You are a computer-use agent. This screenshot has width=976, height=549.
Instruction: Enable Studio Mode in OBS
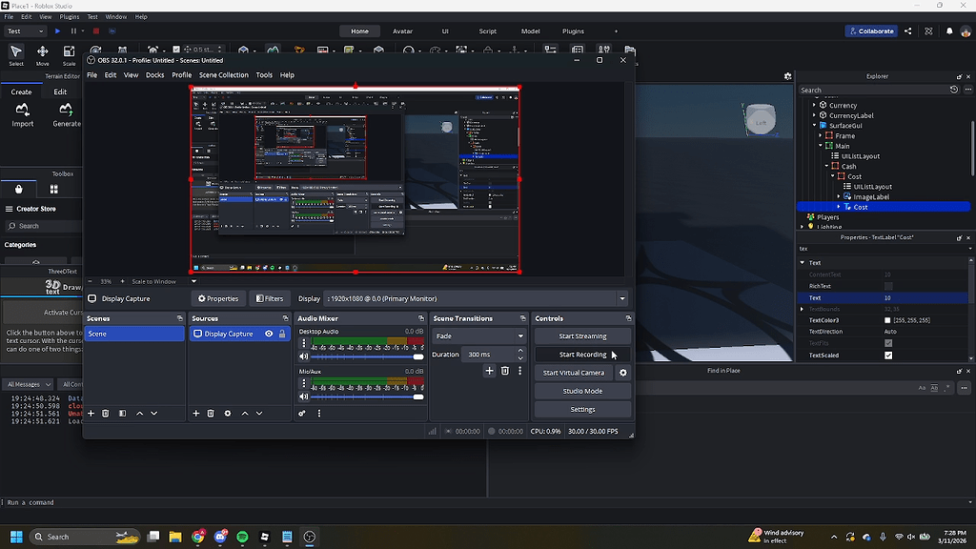point(582,392)
